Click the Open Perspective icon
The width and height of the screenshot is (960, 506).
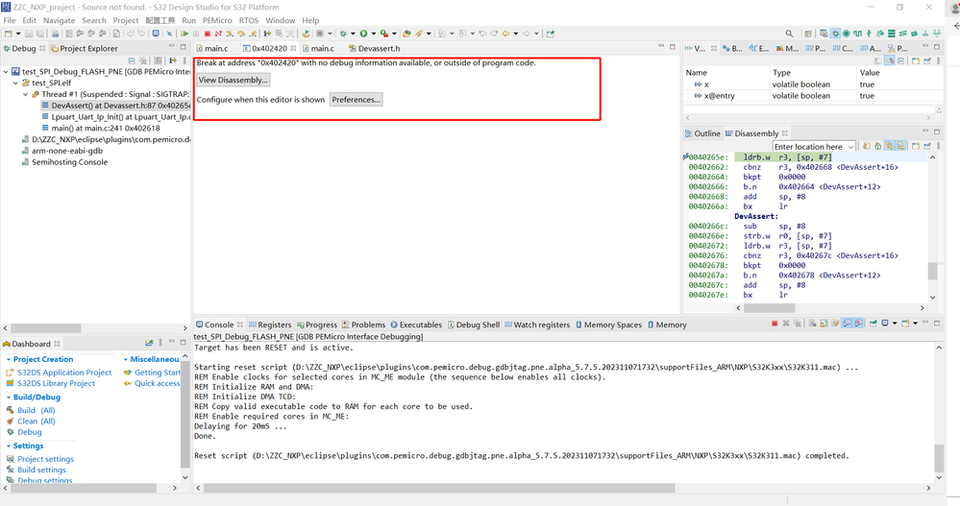(808, 34)
